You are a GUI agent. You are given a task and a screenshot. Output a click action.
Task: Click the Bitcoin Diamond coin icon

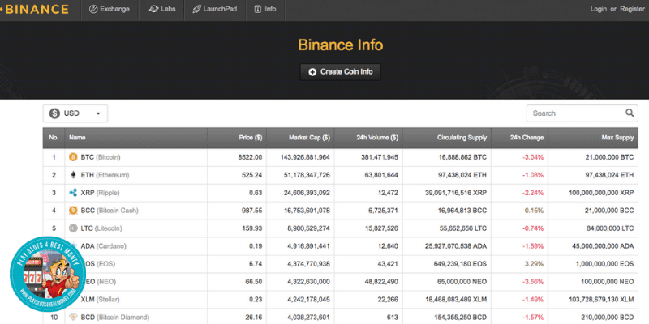[73, 317]
